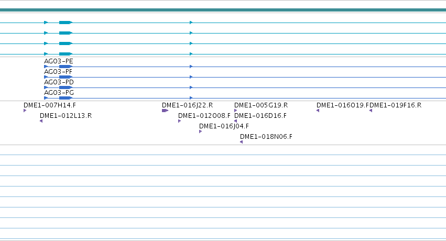Select purple arrow glyph under DME1-012L13.R
The width and height of the screenshot is (446, 241).
(41, 121)
